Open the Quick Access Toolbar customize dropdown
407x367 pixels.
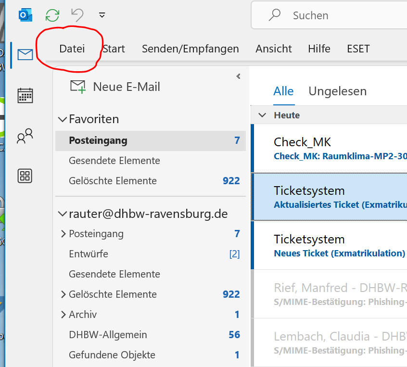point(102,15)
